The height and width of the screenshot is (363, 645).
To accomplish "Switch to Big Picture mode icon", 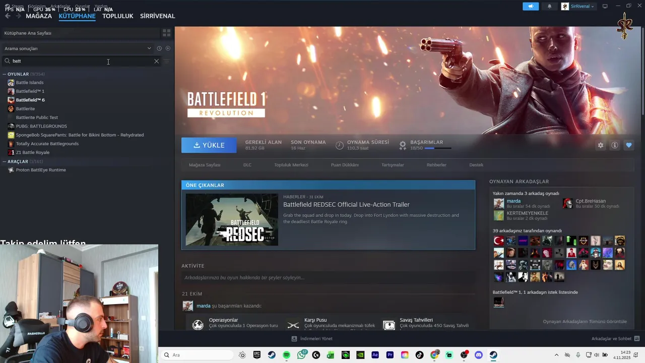I will (605, 7).
